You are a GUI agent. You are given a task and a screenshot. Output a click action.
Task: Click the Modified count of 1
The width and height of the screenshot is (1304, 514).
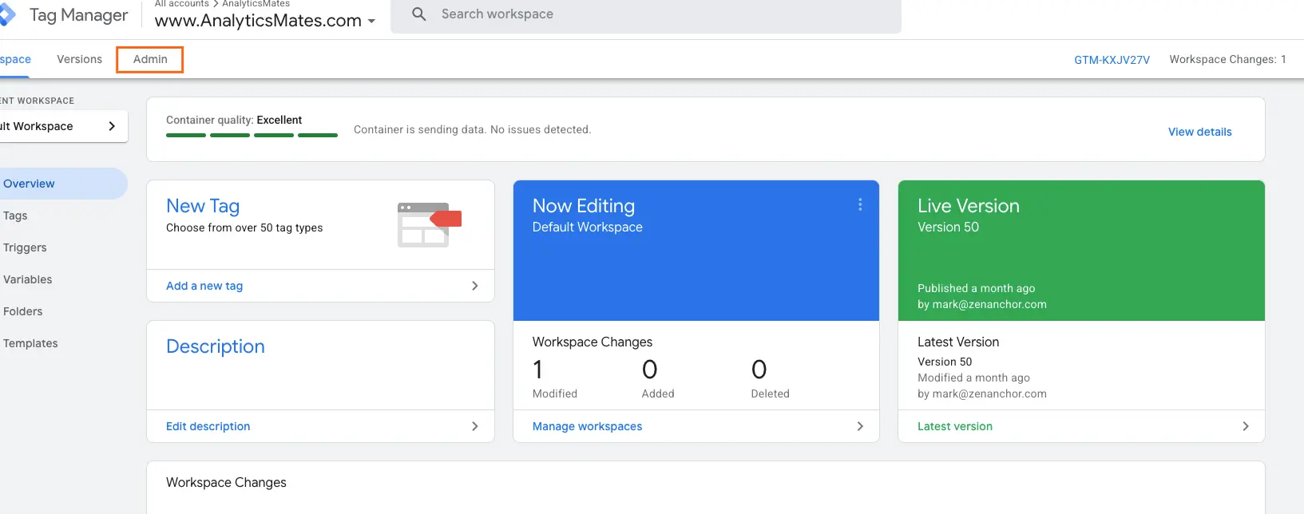coord(538,370)
